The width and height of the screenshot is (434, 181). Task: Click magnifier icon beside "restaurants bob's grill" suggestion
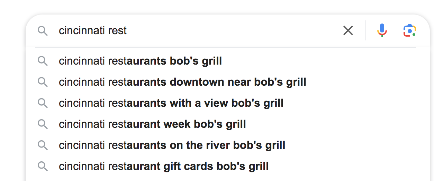click(x=43, y=61)
